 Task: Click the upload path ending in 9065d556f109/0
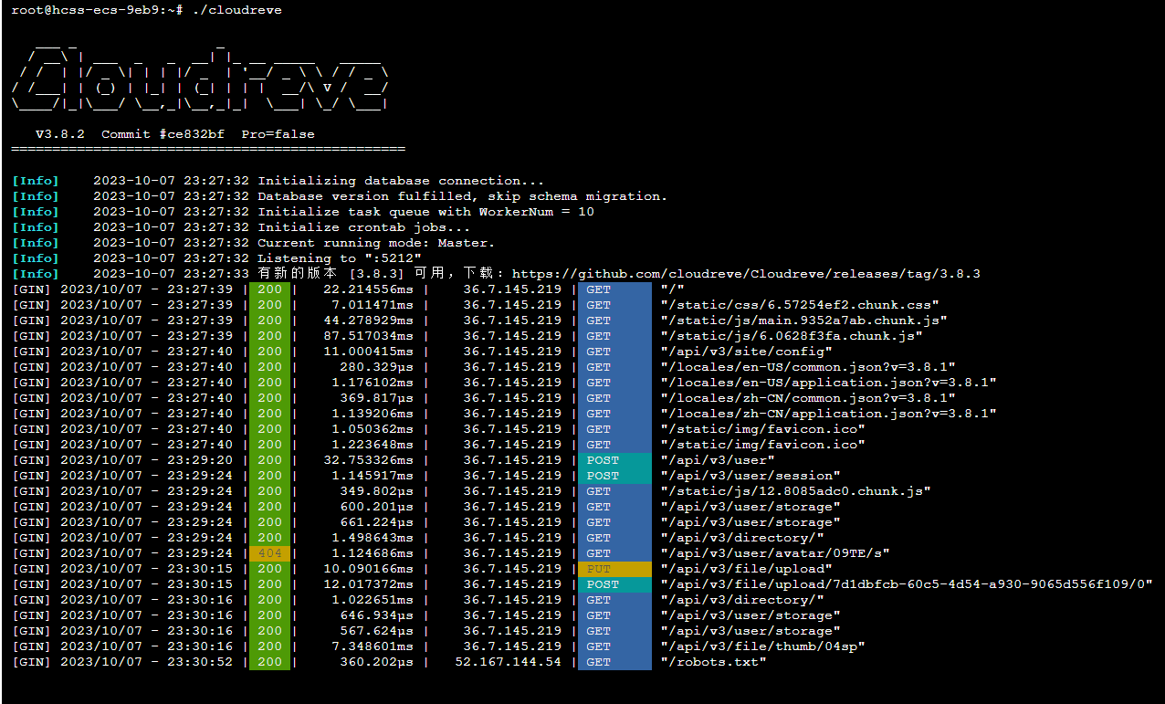click(907, 584)
